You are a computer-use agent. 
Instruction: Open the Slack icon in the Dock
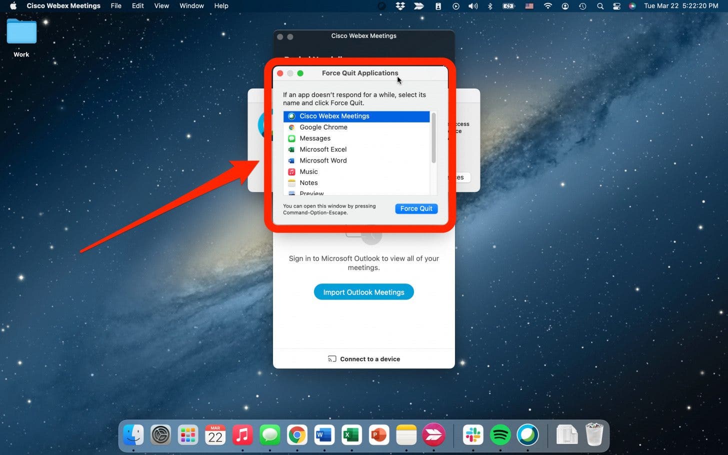click(472, 435)
